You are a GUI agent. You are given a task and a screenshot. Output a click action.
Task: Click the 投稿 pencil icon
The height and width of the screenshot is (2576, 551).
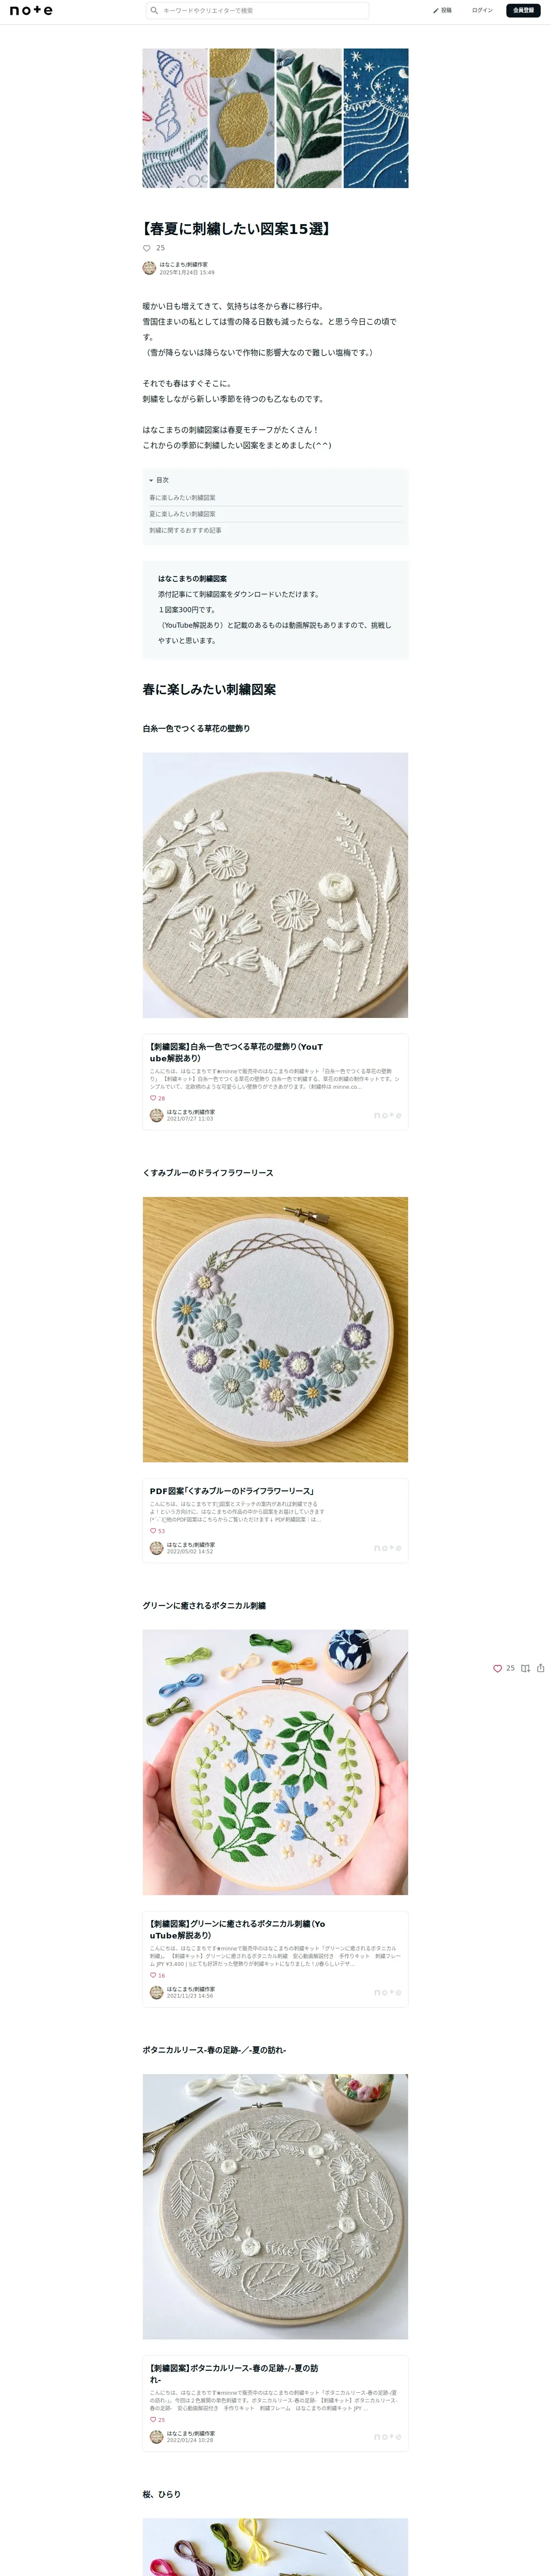pos(436,10)
